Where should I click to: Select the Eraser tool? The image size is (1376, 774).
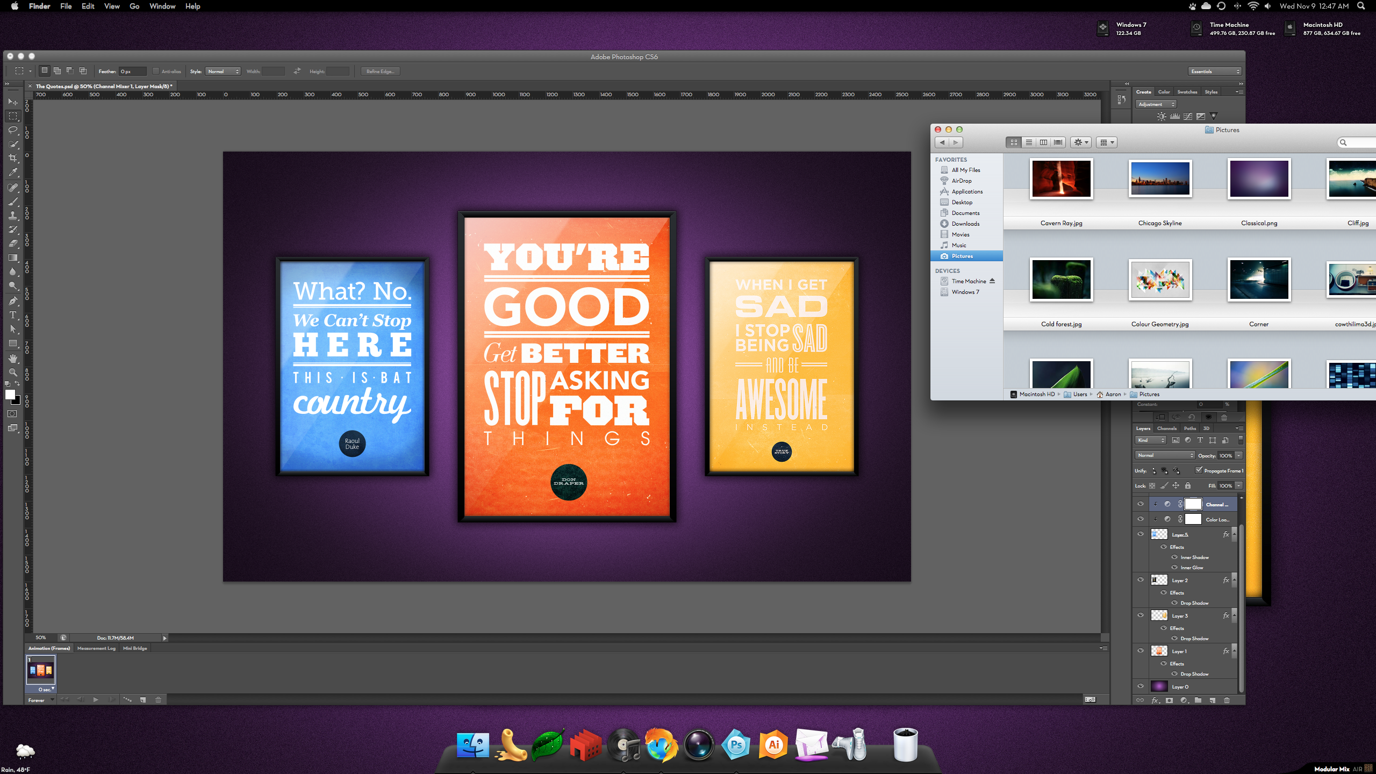(x=13, y=243)
